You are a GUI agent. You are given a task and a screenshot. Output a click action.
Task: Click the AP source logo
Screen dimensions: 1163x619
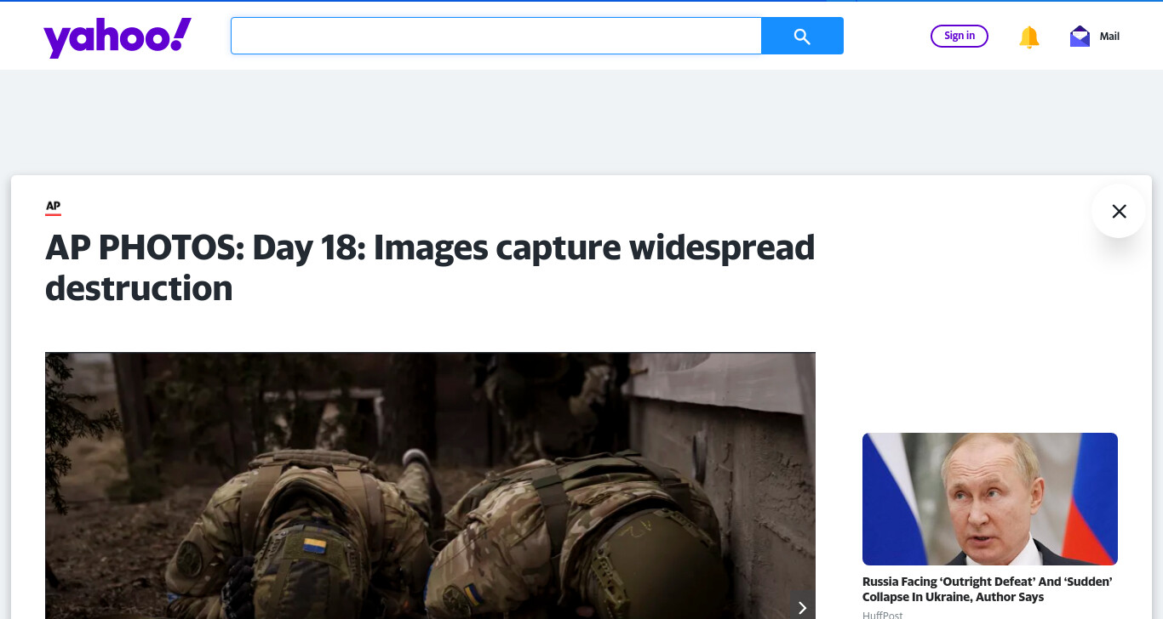click(x=53, y=207)
